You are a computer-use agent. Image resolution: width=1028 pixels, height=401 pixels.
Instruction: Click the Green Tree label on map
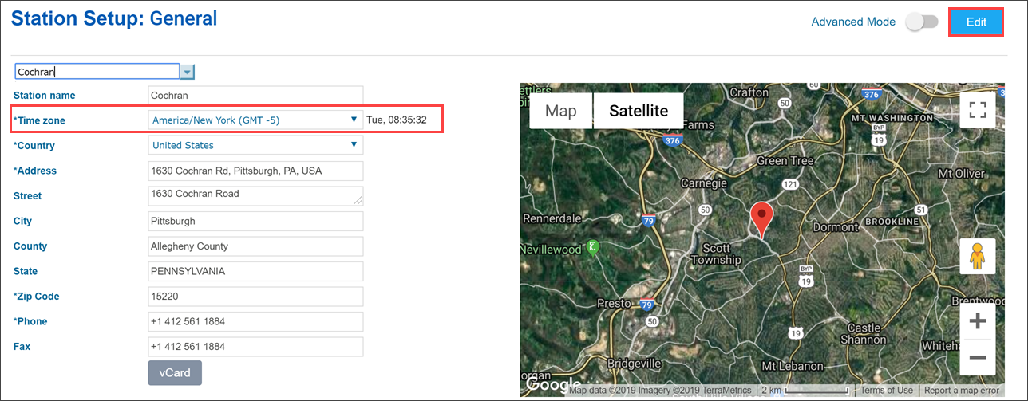[785, 161]
